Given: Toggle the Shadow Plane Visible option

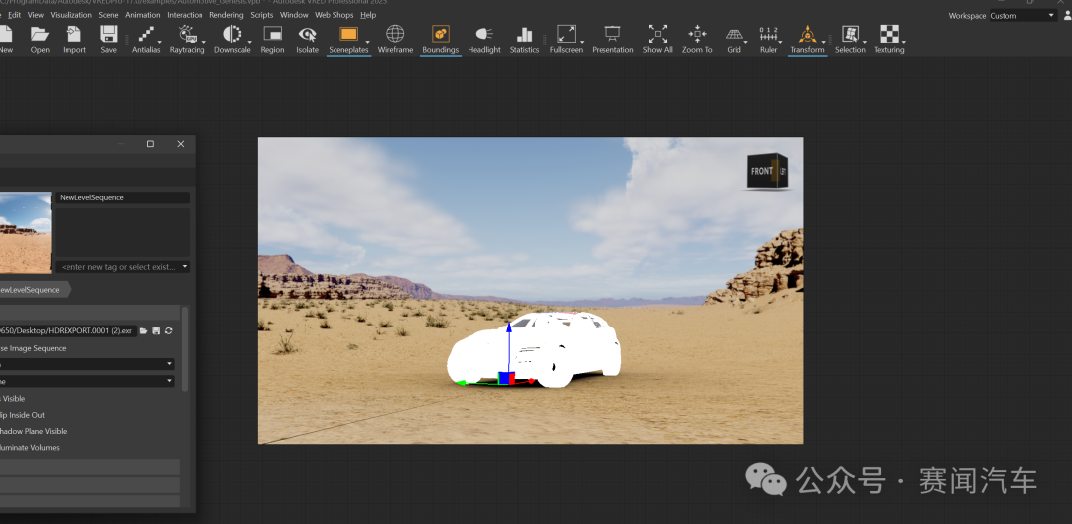Looking at the screenshot, I should point(33,431).
